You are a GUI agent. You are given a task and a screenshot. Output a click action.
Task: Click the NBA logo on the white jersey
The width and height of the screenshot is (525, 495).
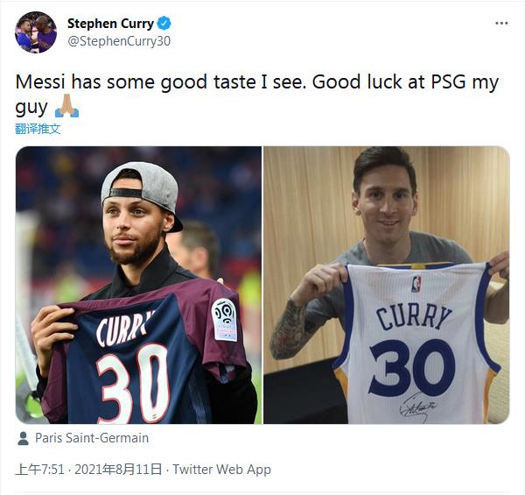click(x=415, y=284)
